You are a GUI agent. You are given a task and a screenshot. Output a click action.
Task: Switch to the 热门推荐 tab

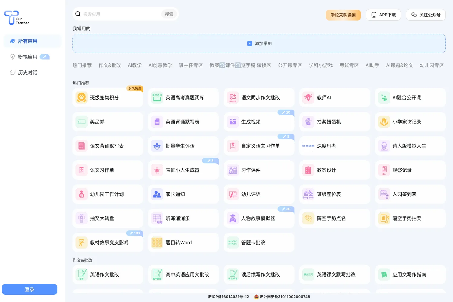tap(82, 65)
